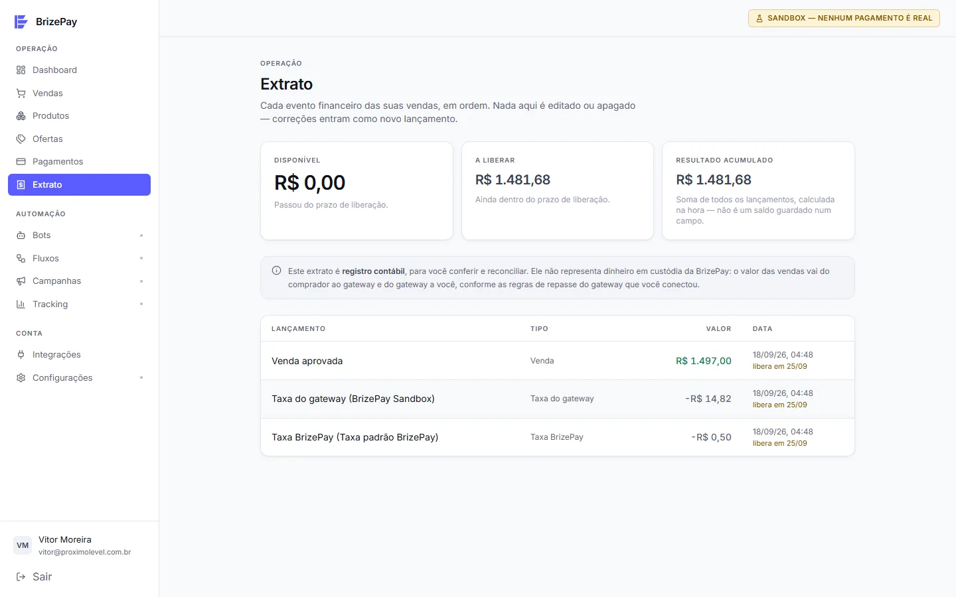Select the Disponível amount "R$ 0,00"
This screenshot has height=597, width=956.
310,182
